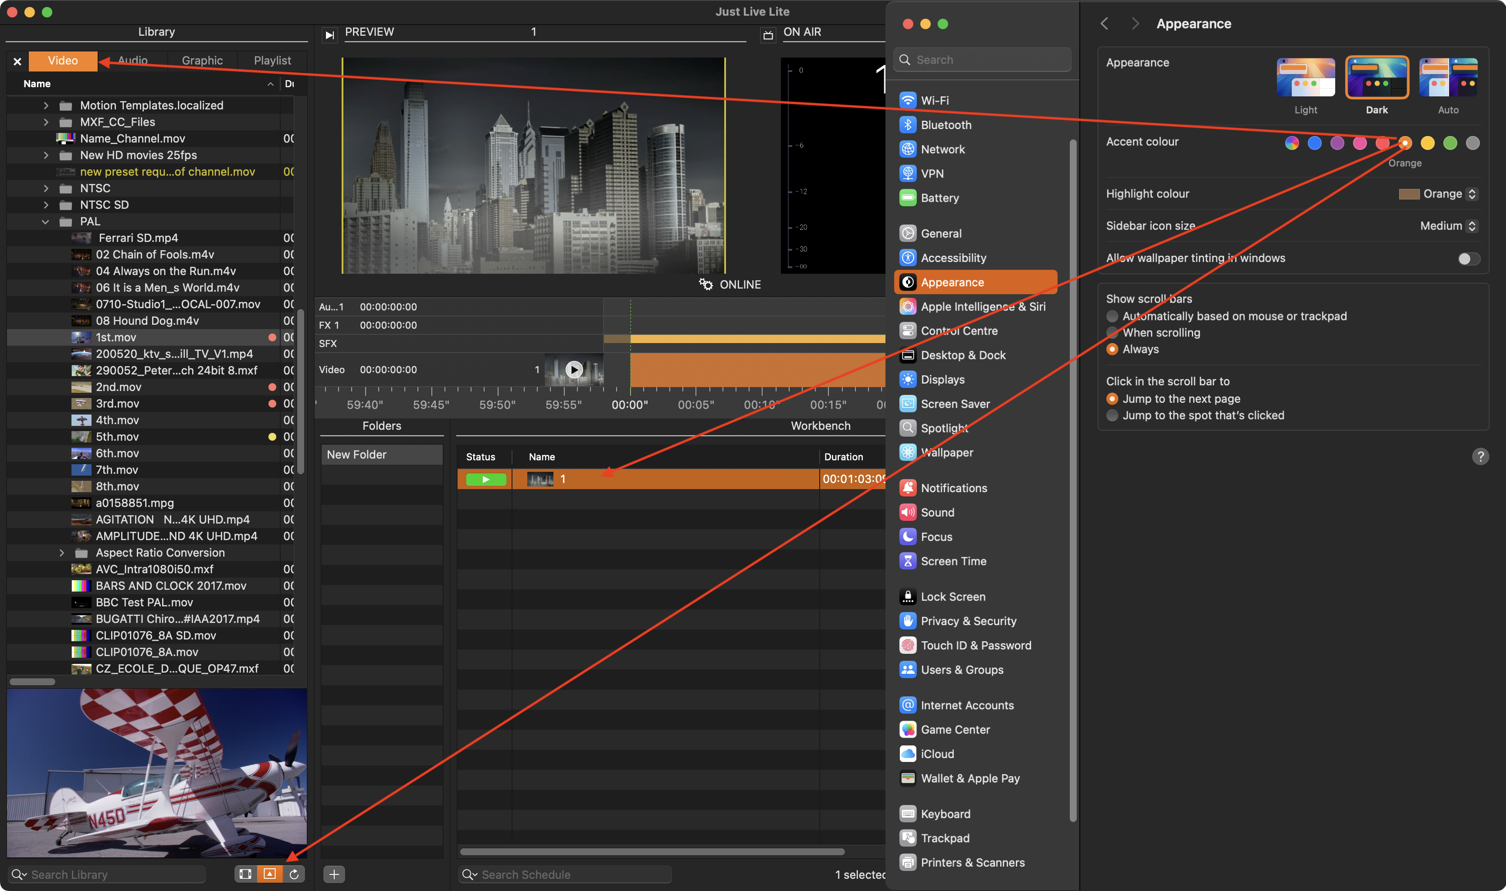1506x891 pixels.
Task: Open Sound settings in the sidebar
Action: click(975, 512)
